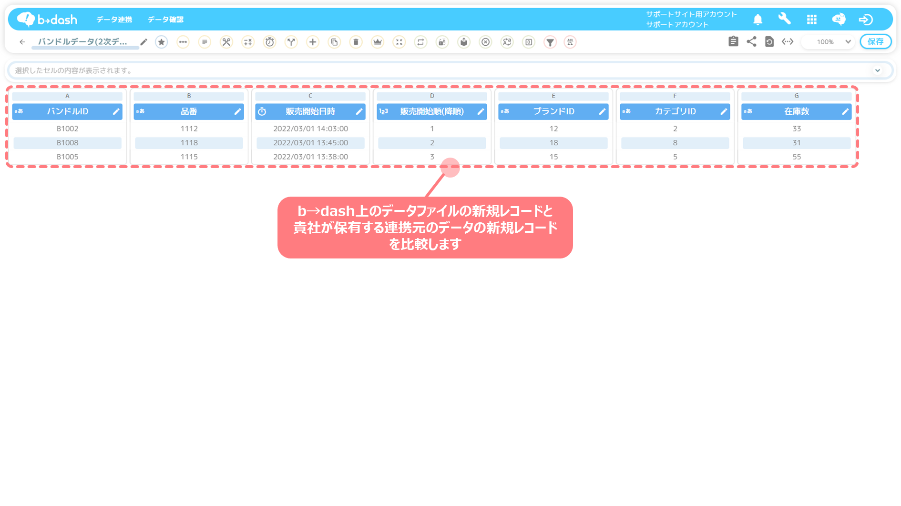Screen dimensions: 901x506
Task: Click the plus add toolbar icon
Action: pos(313,42)
